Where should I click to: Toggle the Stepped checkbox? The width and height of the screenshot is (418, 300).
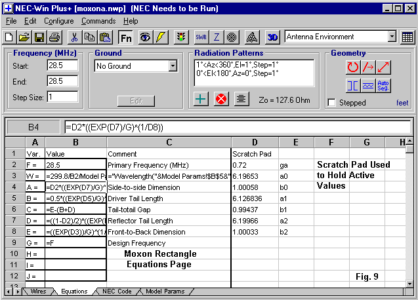click(x=332, y=103)
